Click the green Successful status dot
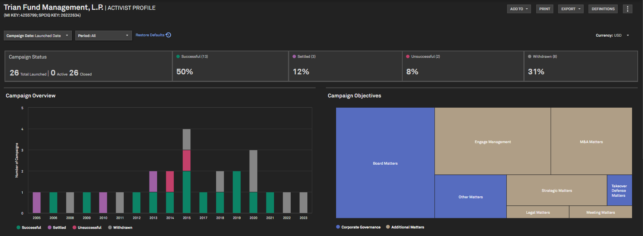 point(178,57)
